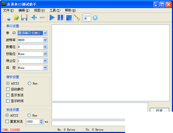
Task: Decrease repeat interval with down arrow
Action: 41,123
